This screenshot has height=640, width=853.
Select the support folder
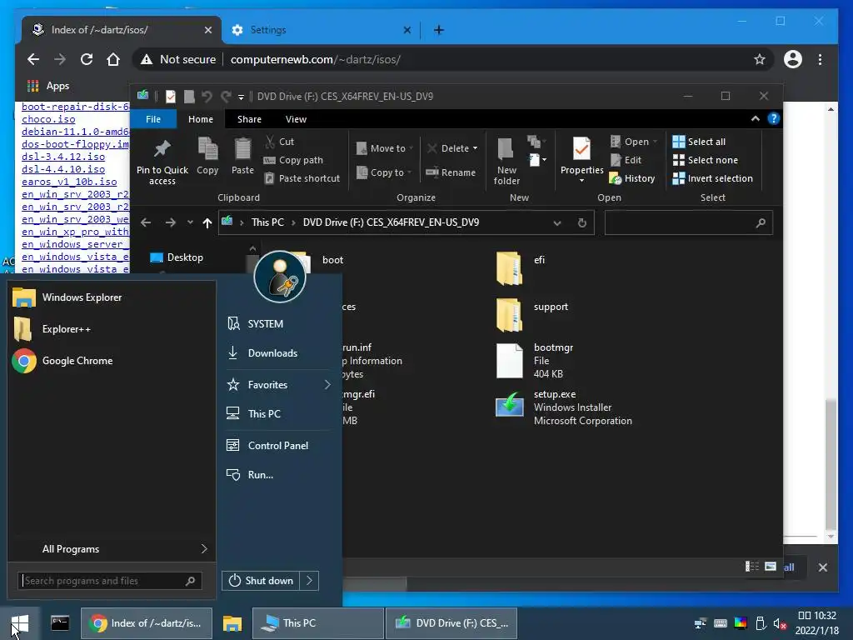coord(532,315)
